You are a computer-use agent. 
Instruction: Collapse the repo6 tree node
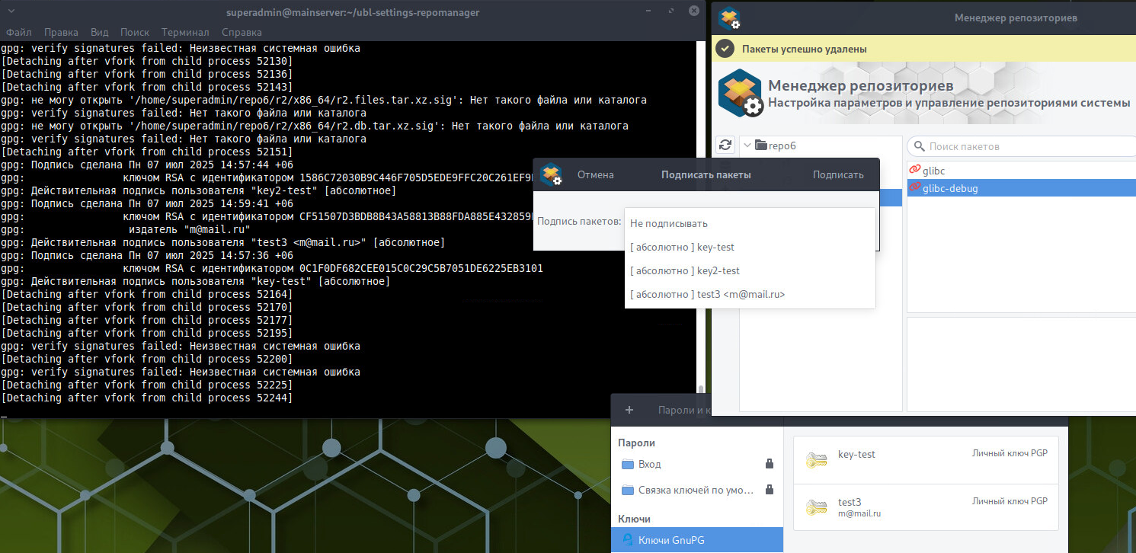click(747, 145)
